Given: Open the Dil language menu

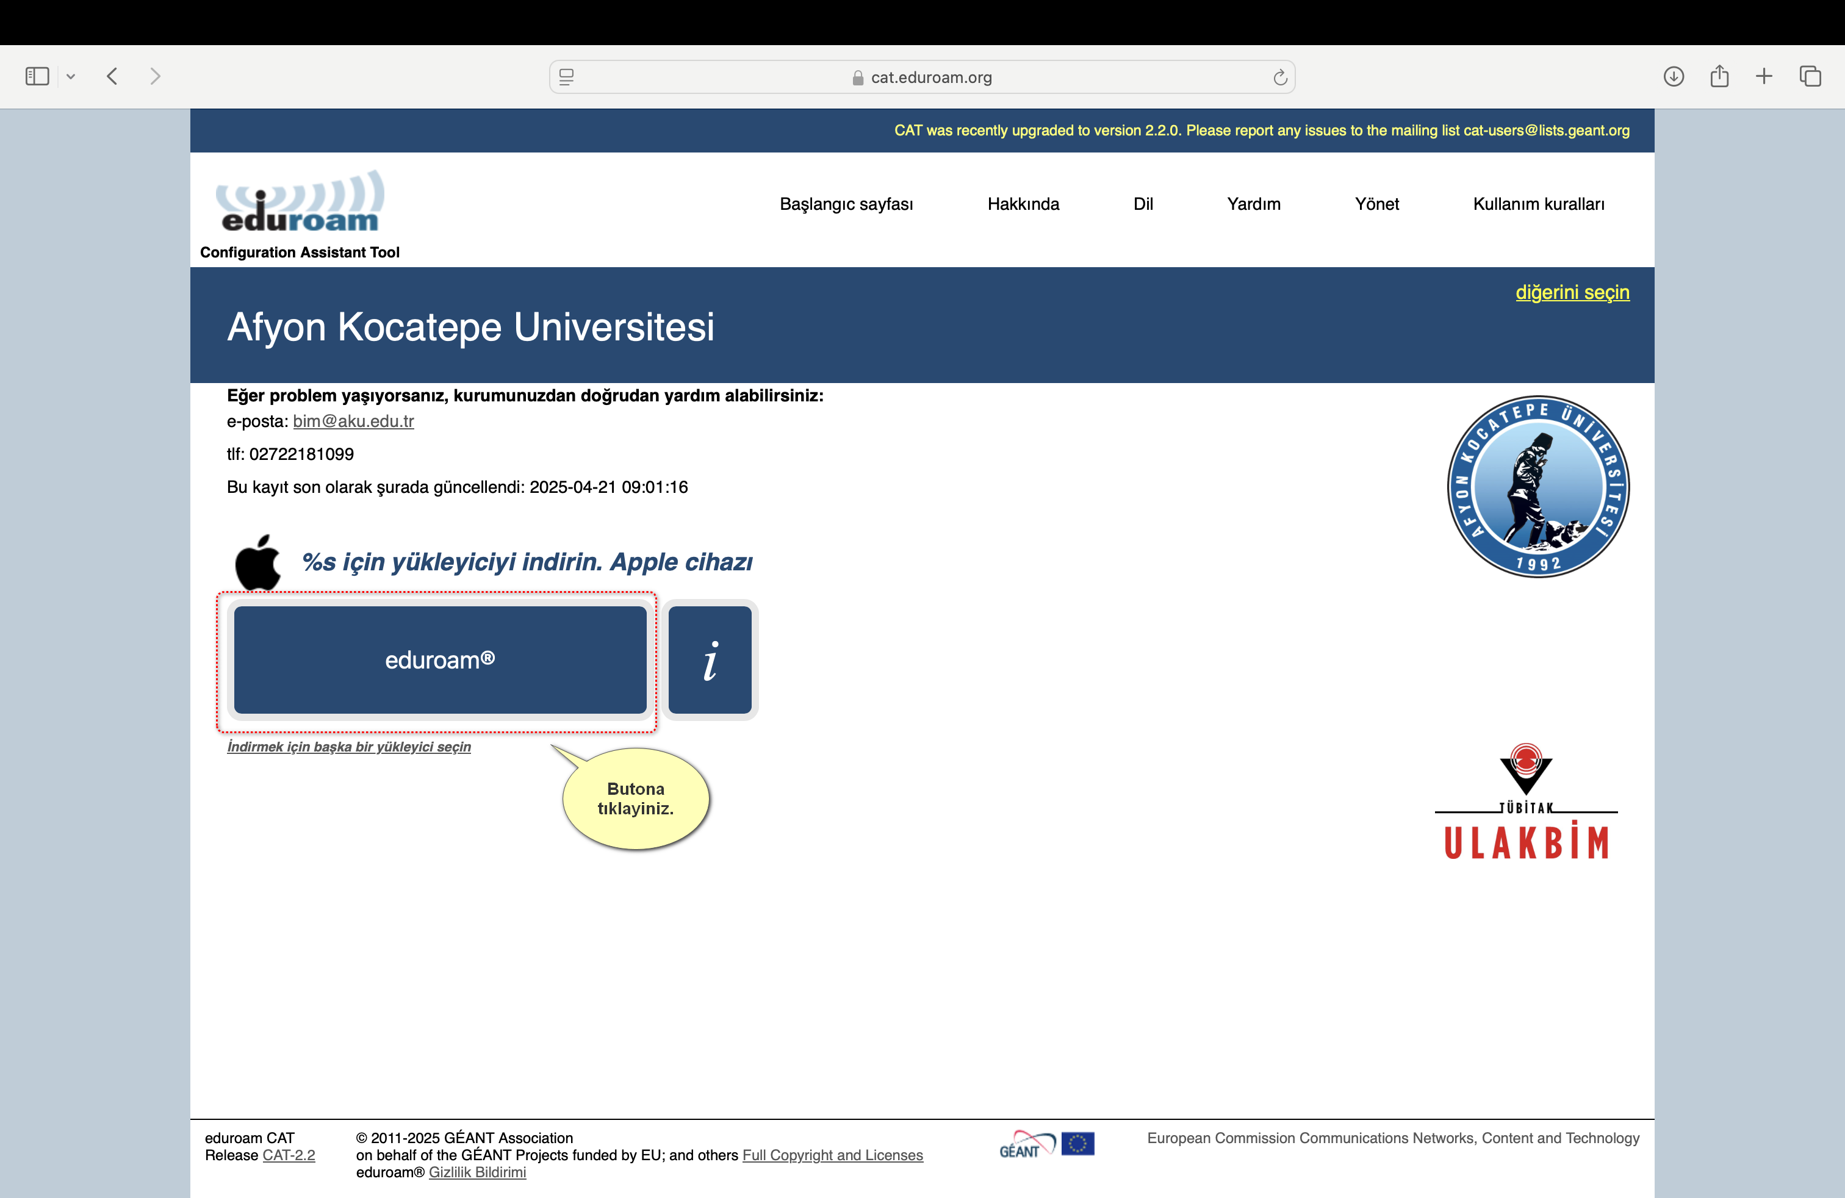Looking at the screenshot, I should click(x=1143, y=204).
